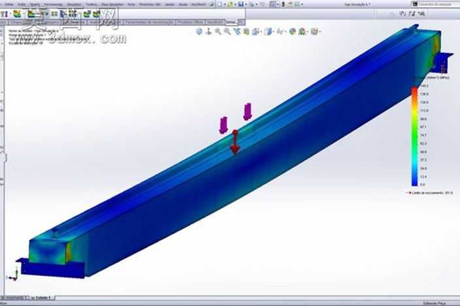Open Edit Appearance color sphere icon
The width and height of the screenshot is (460, 306).
[293, 31]
